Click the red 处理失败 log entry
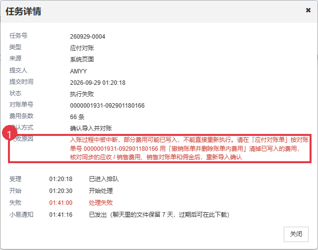This screenshot has width=318, height=250. (101, 203)
